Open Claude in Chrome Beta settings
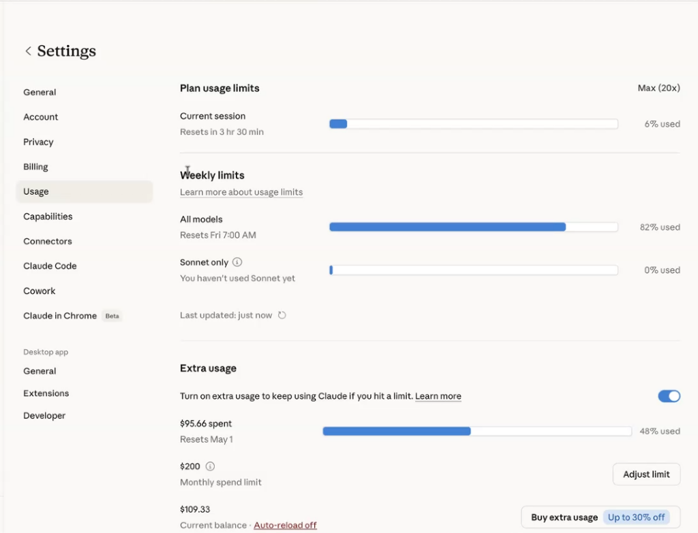698x533 pixels. 60,316
